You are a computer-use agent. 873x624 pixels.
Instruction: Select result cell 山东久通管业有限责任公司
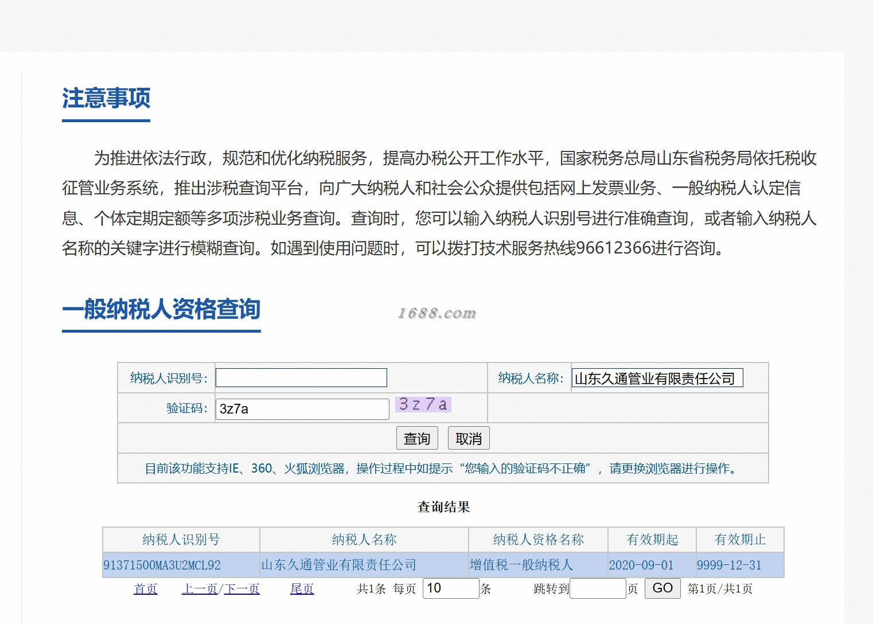[x=364, y=565]
